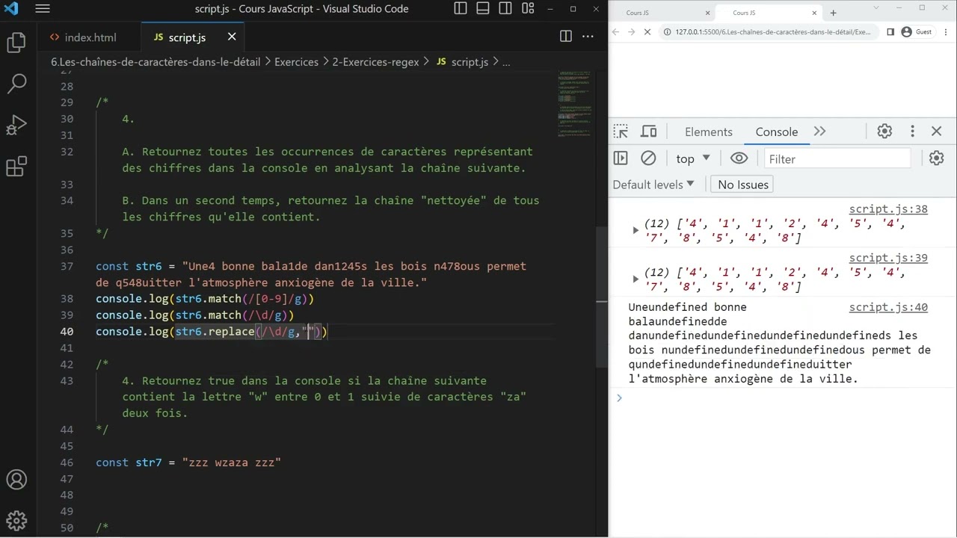Viewport: 957px width, 538px height.
Task: Open console settings gear
Action: click(x=937, y=158)
